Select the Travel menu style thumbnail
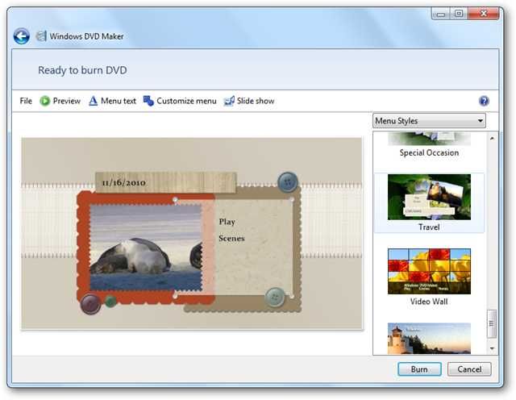The width and height of the screenshot is (516, 400). click(x=429, y=197)
